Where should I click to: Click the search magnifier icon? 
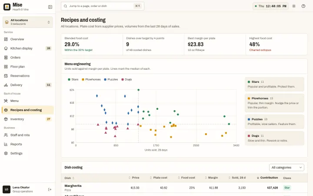(x=65, y=6)
